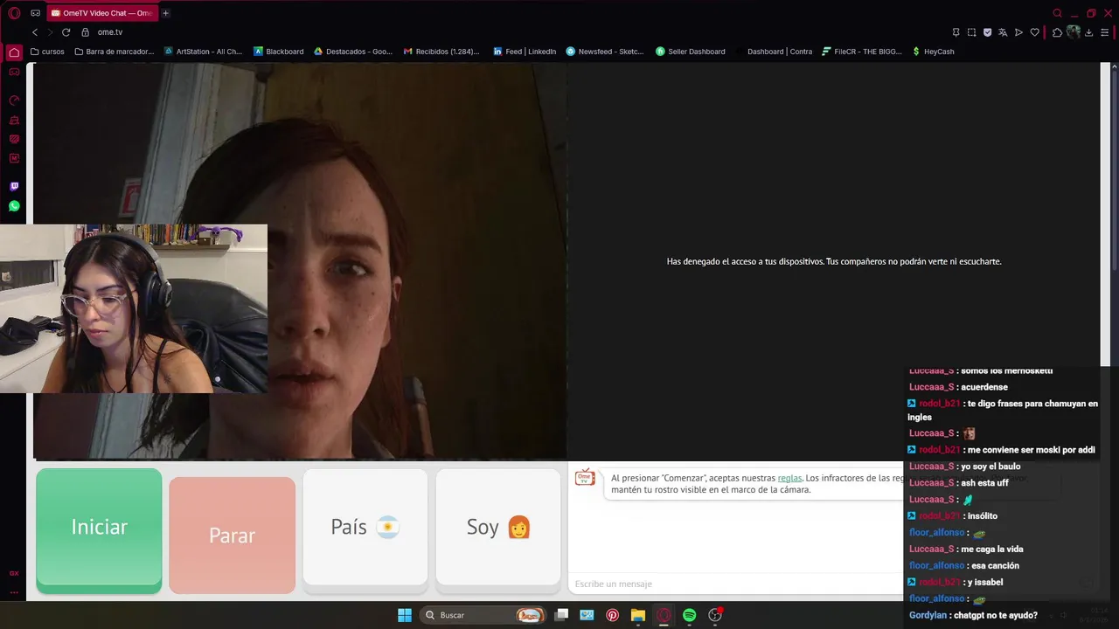Viewport: 1119px width, 629px height.
Task: Open the Opera menu logo
Action: pyautogui.click(x=14, y=13)
